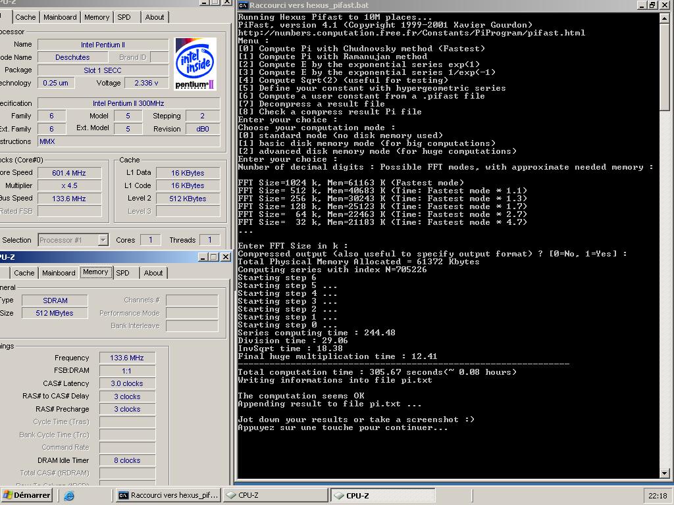Click the 3.0 clocks CAS# Latency value
674x505 pixels.
tap(127, 383)
